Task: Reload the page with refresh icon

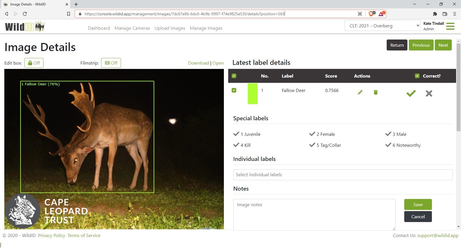Action: coord(25,14)
